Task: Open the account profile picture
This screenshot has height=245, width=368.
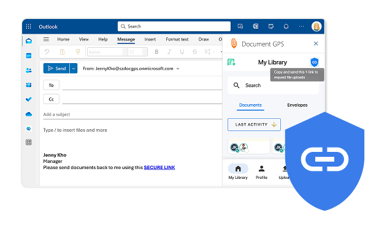Action: point(316,26)
